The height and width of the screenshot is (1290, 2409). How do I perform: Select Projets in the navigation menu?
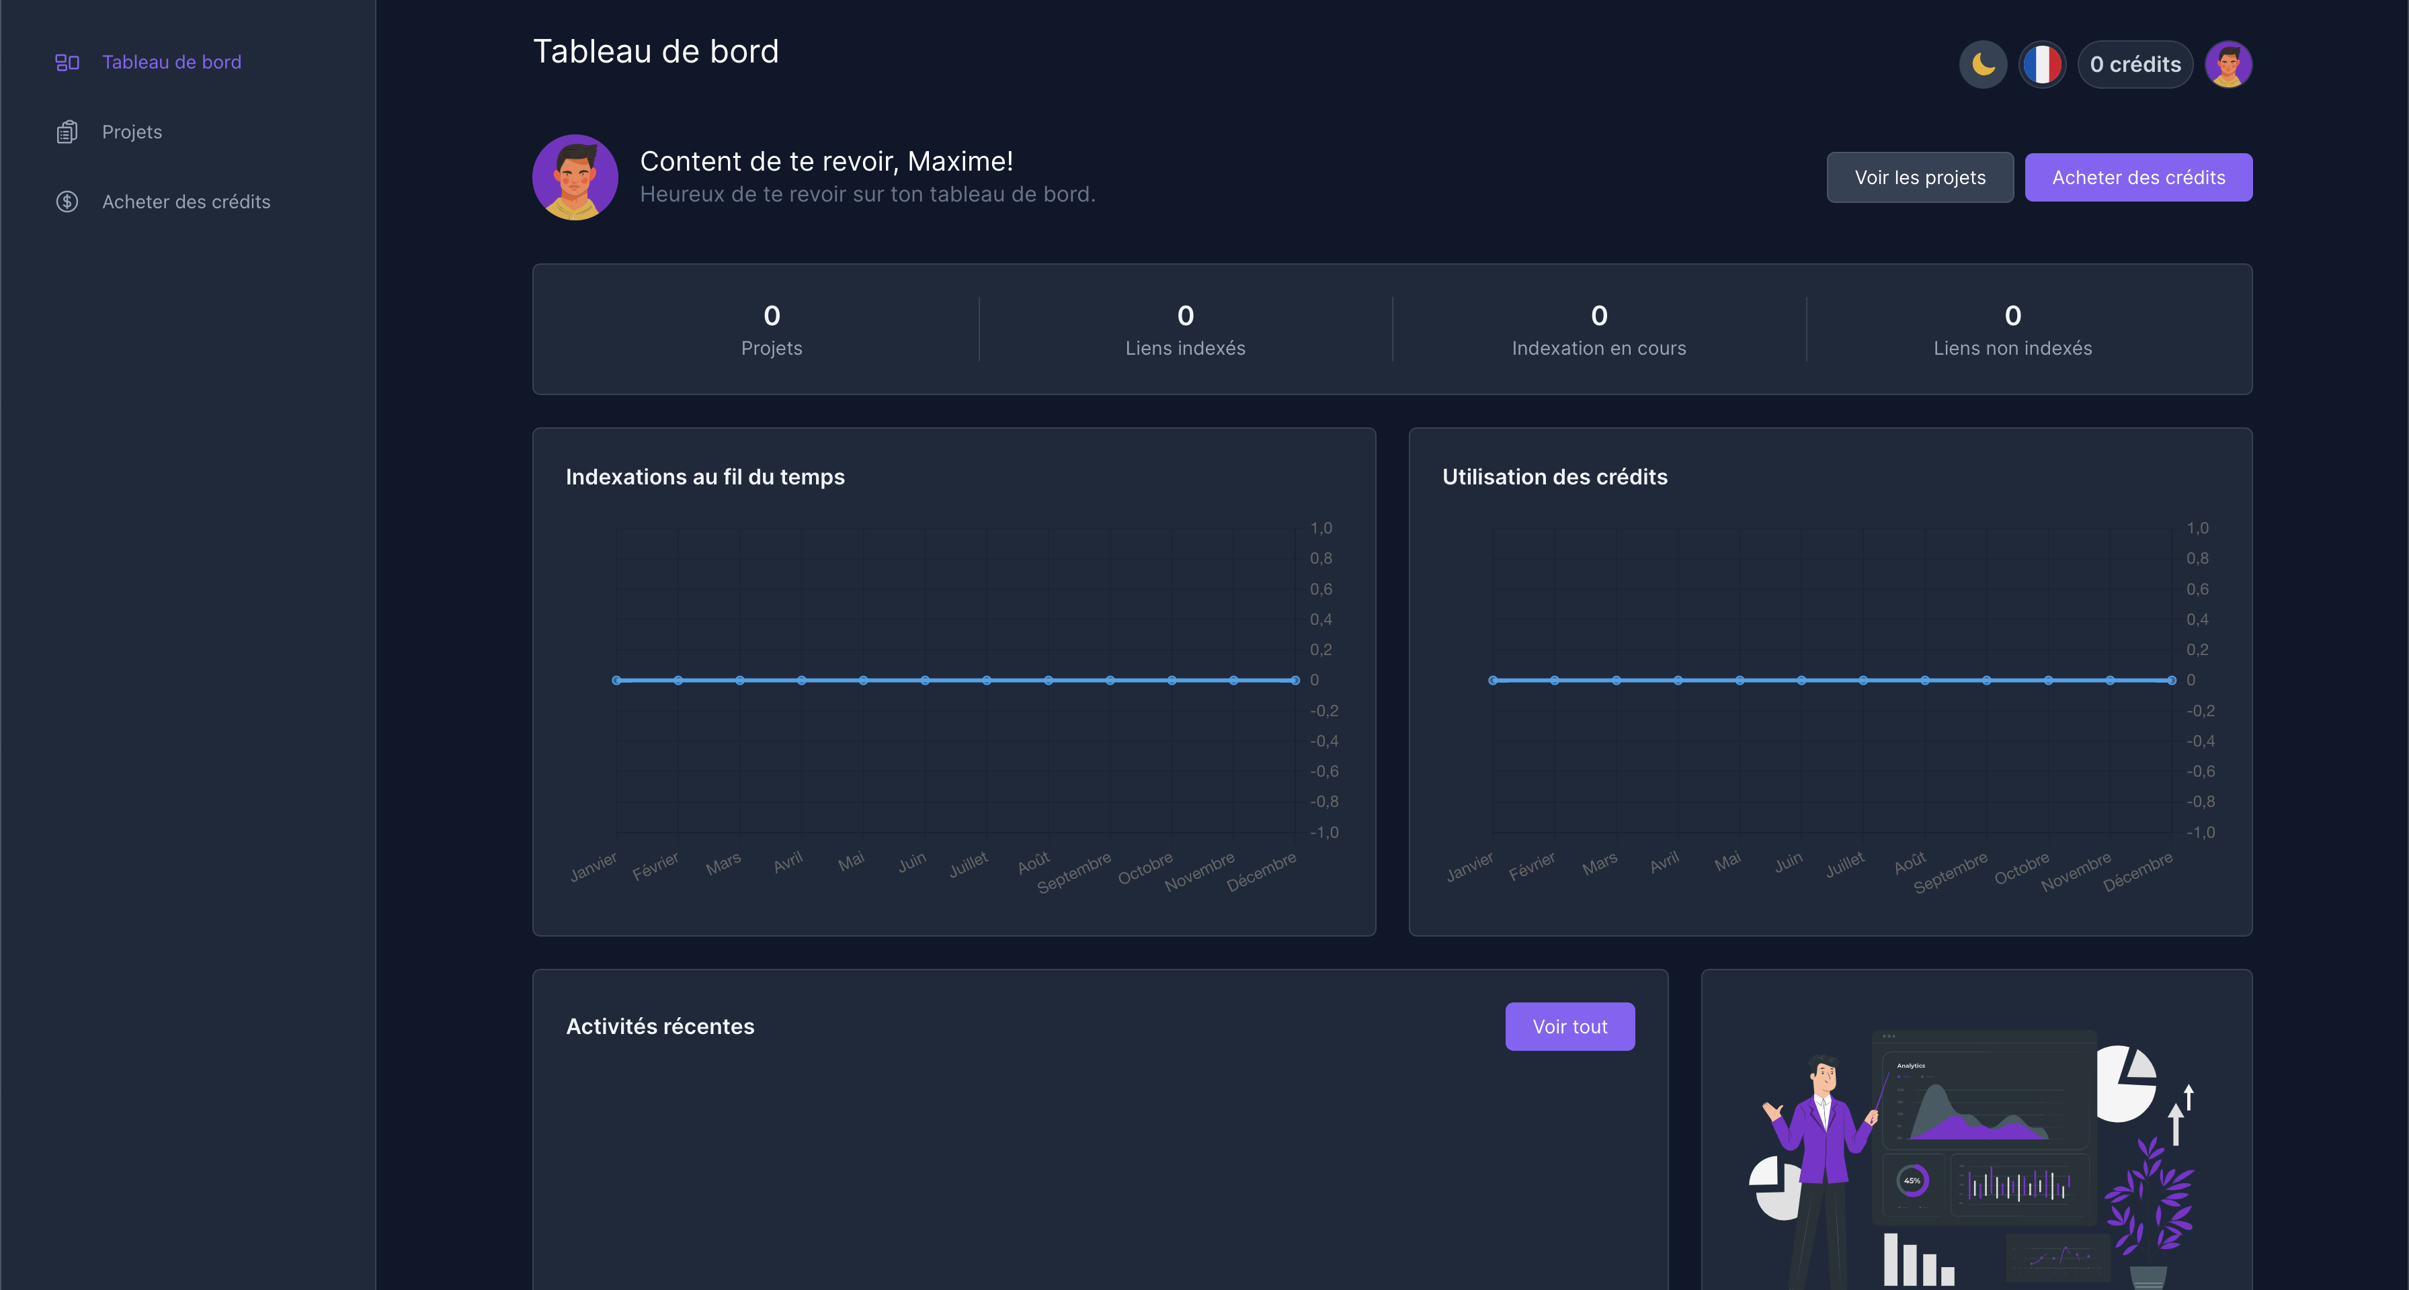[131, 131]
